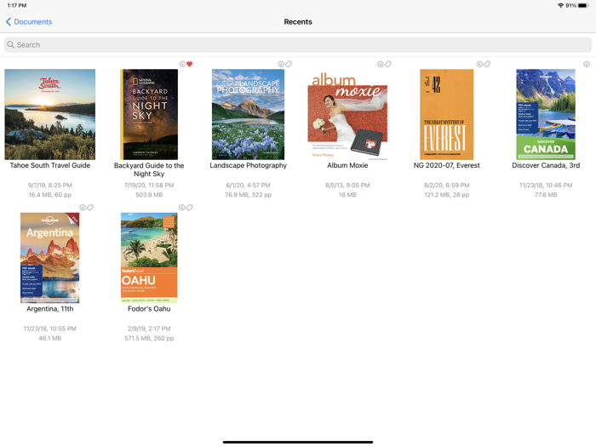
Task: Open Fodor's Oahu book cover
Action: tap(149, 258)
